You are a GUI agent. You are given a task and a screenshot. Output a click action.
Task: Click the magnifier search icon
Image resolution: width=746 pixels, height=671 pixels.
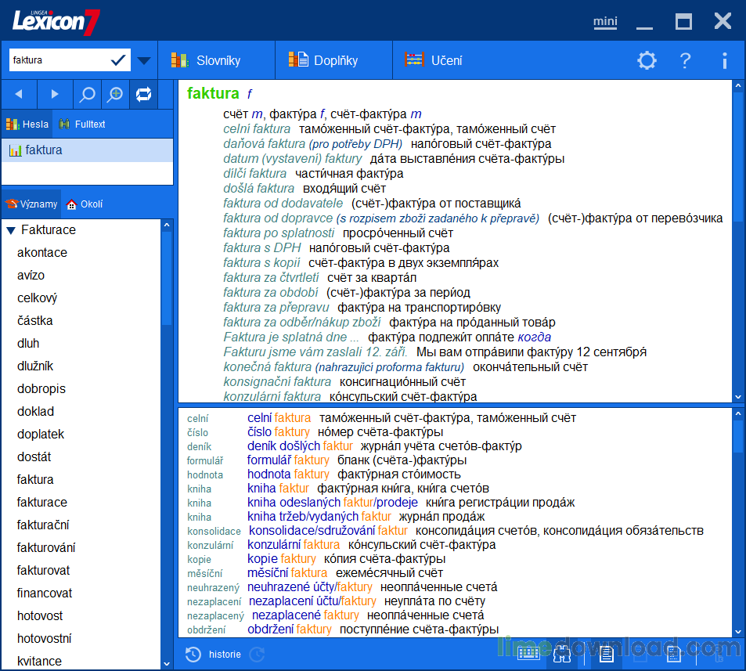click(x=88, y=95)
